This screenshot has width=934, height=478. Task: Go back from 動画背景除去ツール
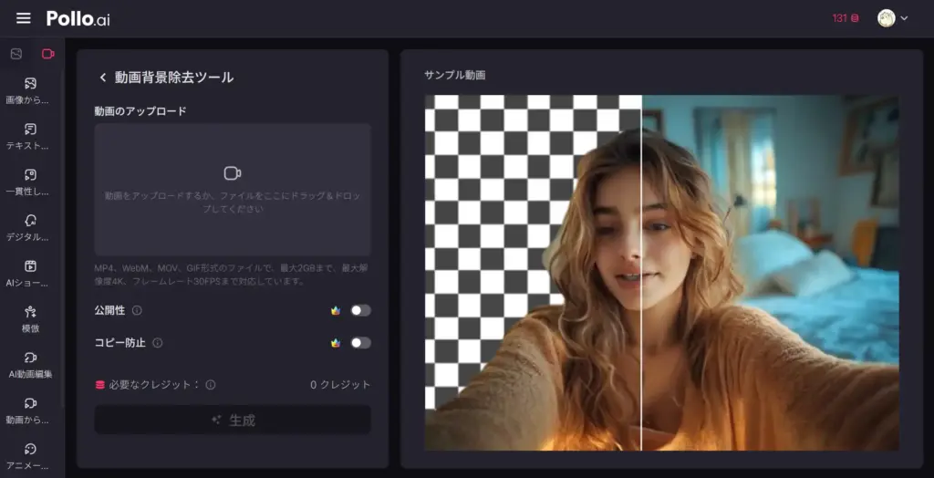click(102, 78)
